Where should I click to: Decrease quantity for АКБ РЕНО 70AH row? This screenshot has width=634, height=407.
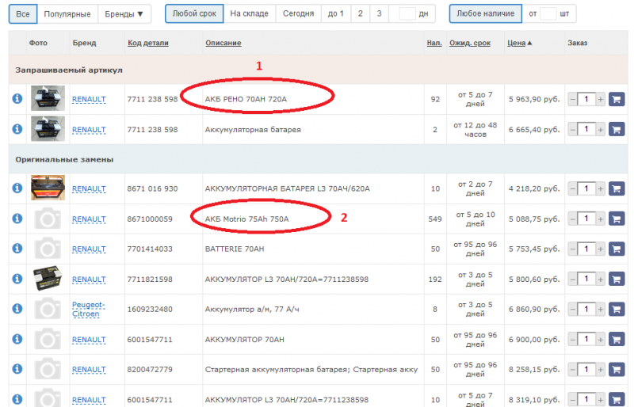click(x=572, y=99)
